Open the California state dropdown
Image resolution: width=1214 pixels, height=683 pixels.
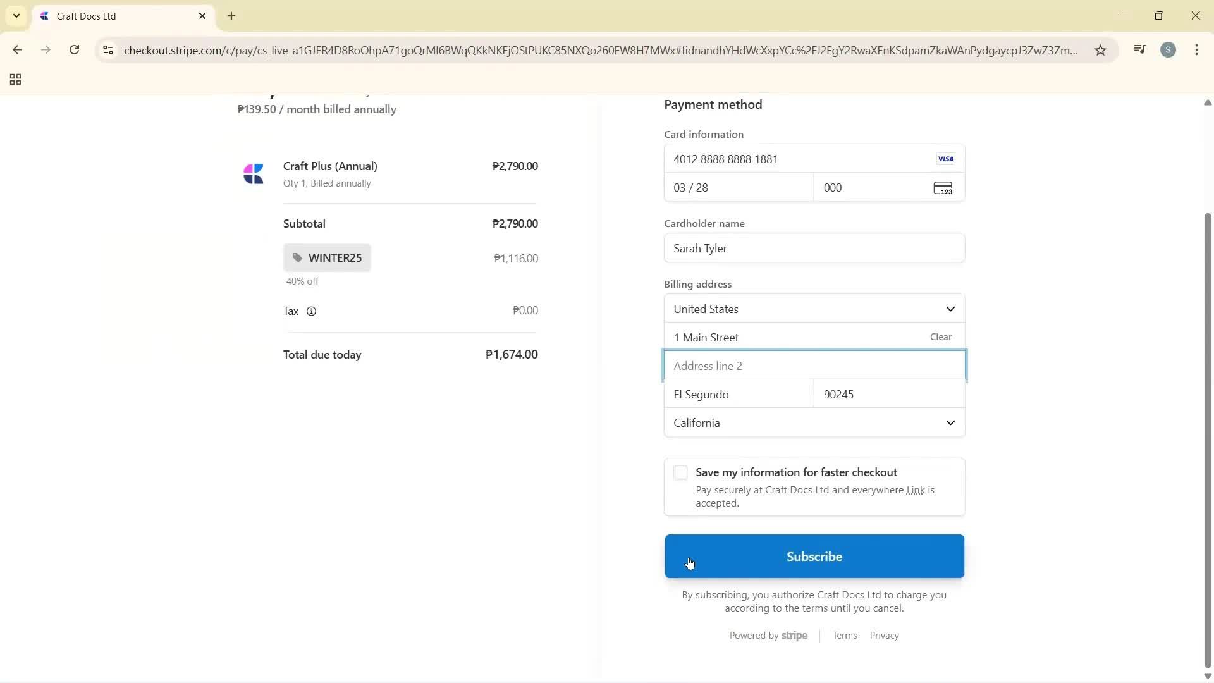point(814,422)
